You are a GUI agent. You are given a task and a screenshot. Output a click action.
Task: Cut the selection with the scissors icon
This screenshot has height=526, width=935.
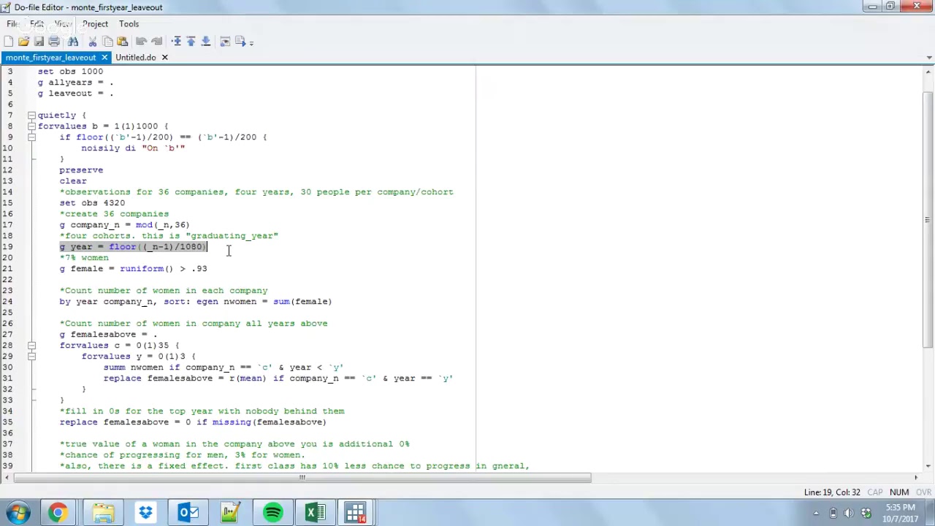tap(93, 42)
